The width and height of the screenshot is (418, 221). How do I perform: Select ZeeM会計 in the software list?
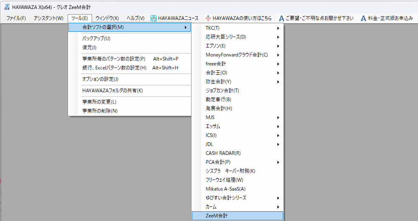tap(237, 215)
